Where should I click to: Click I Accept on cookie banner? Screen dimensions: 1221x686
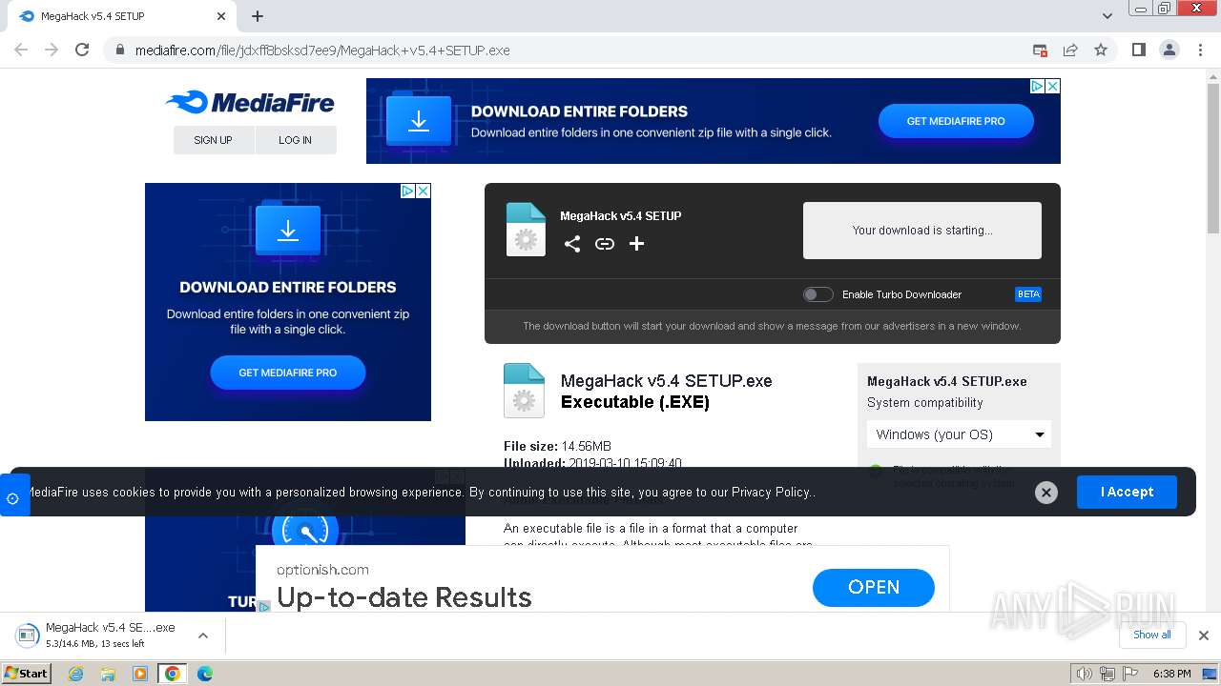click(x=1127, y=492)
